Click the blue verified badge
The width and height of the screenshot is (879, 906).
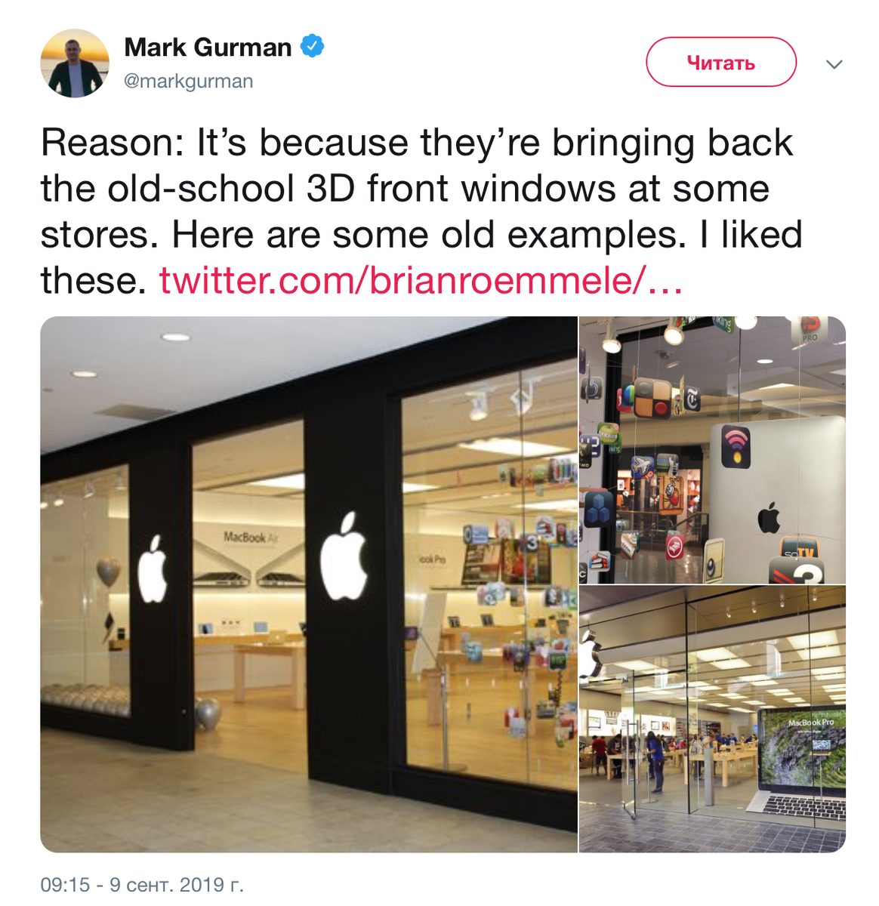(313, 46)
